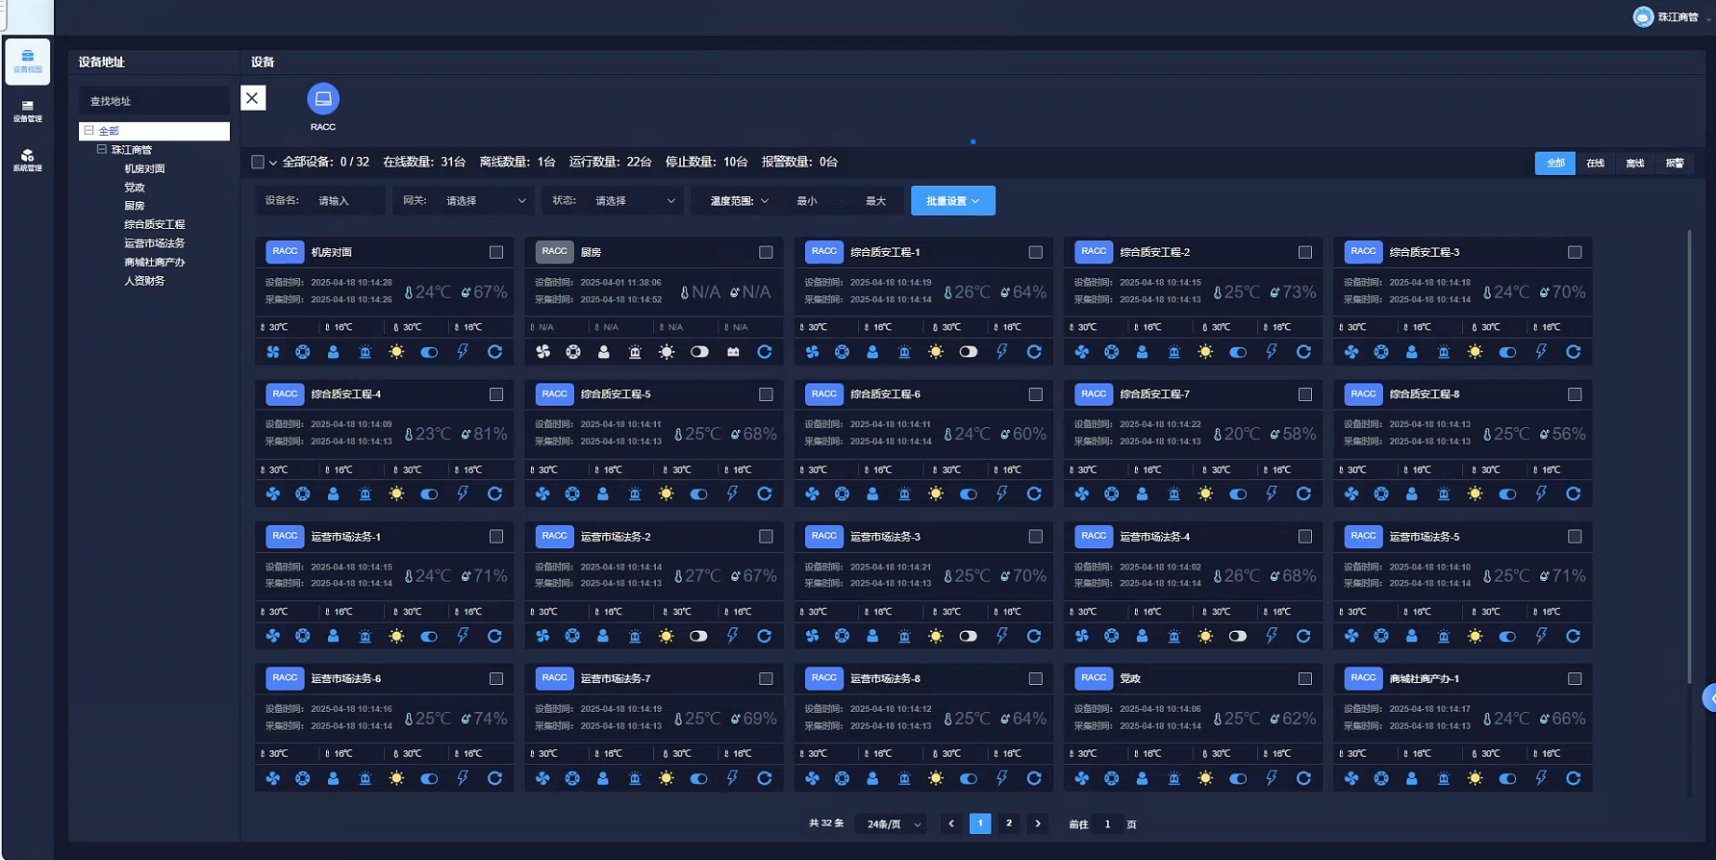The height and width of the screenshot is (860, 1716).
Task: Click the alarm siren icon on the 综合质安工程-5 card
Action: (x=635, y=494)
